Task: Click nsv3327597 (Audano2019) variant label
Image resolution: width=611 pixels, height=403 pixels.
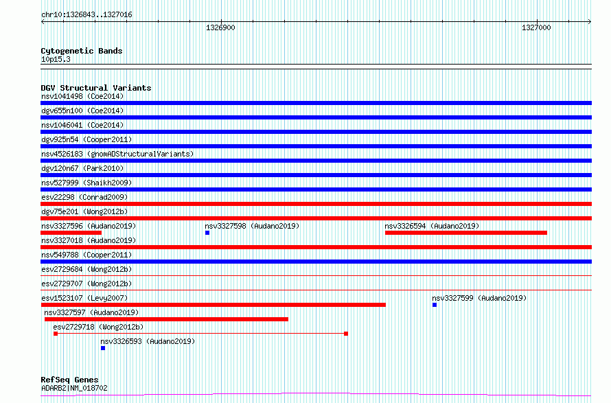Action: pyautogui.click(x=91, y=312)
